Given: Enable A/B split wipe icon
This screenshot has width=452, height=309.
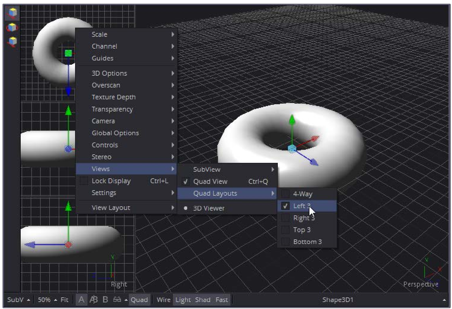Looking at the screenshot, I should point(93,300).
